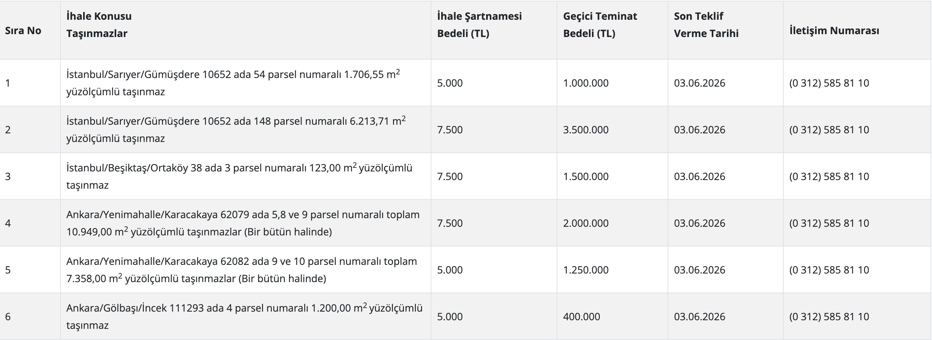This screenshot has width=932, height=340.
Task: Click the 7.500 specification fee in row 4
Action: 450,223
